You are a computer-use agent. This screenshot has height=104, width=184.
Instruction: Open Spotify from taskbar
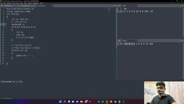coord(103,102)
